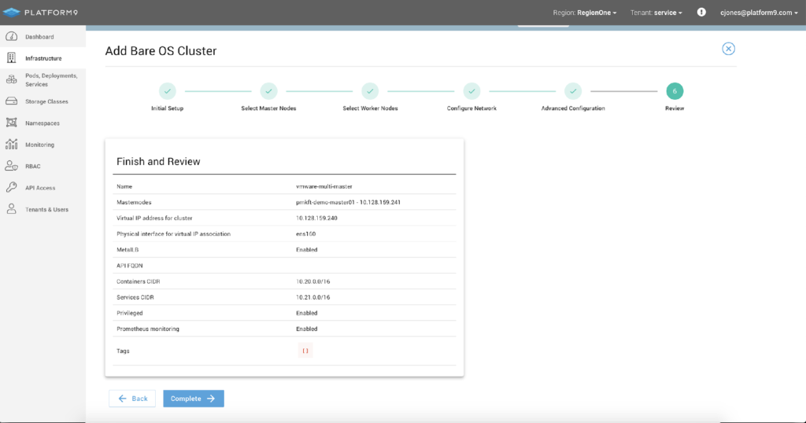This screenshot has width=806, height=423.
Task: Click the Dashboard gauge icon in sidebar
Action: (x=12, y=37)
